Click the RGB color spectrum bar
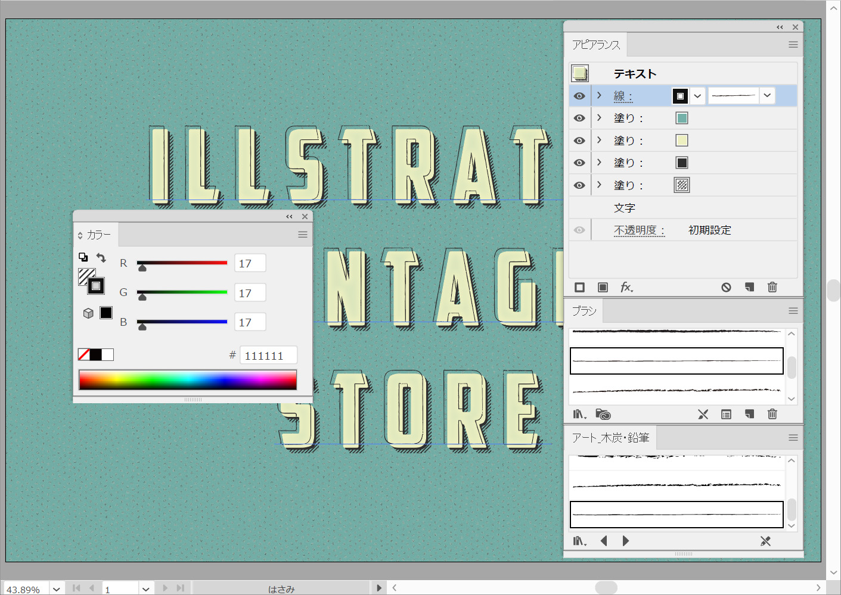Screen dimensions: 841x595 [188, 380]
